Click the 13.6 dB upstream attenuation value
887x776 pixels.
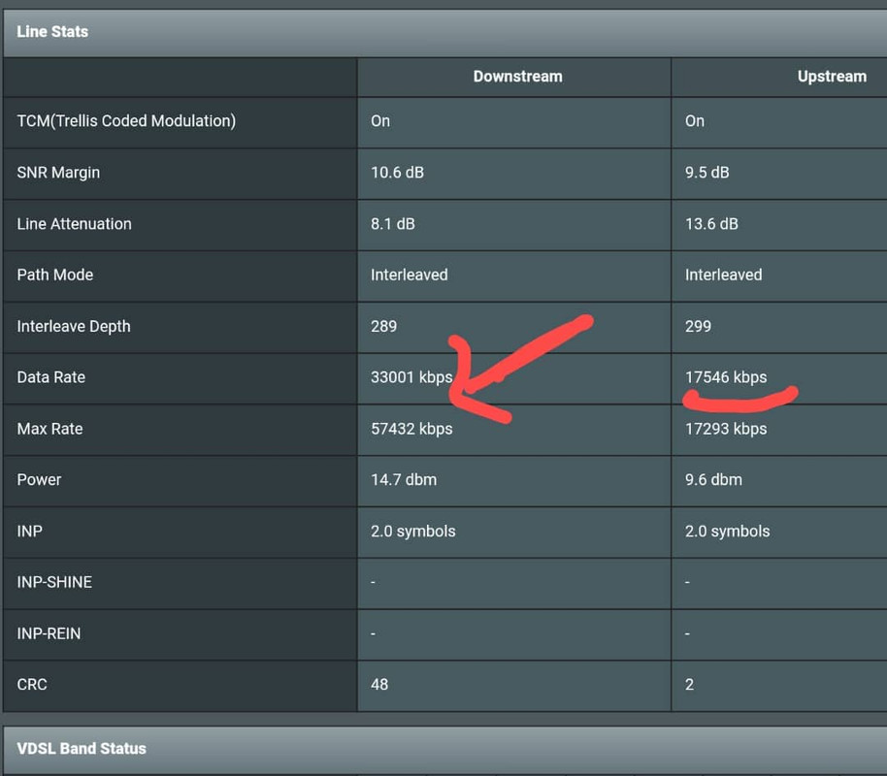coord(711,224)
